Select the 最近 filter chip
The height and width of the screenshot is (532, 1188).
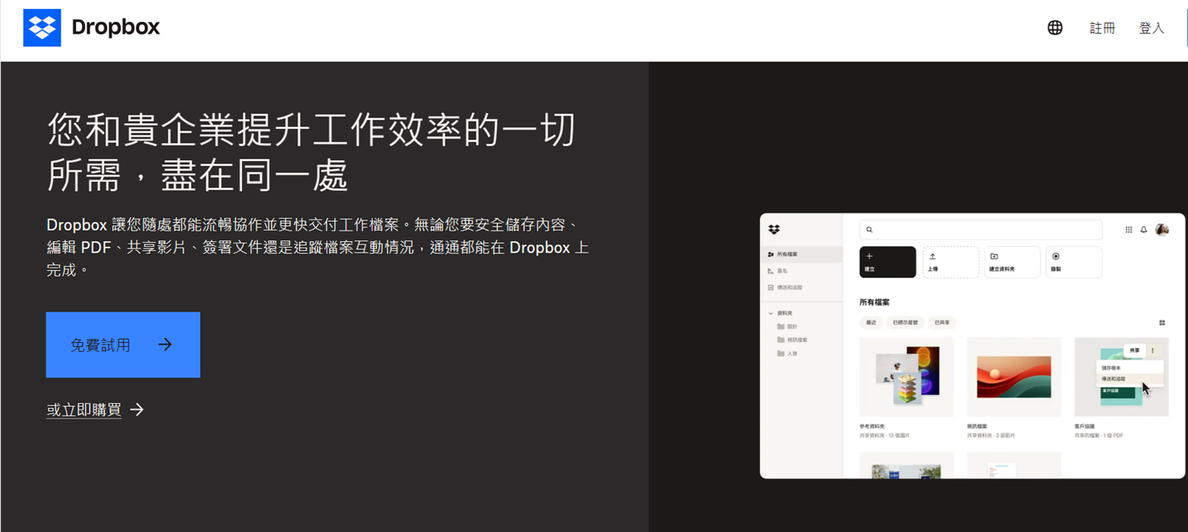871,323
